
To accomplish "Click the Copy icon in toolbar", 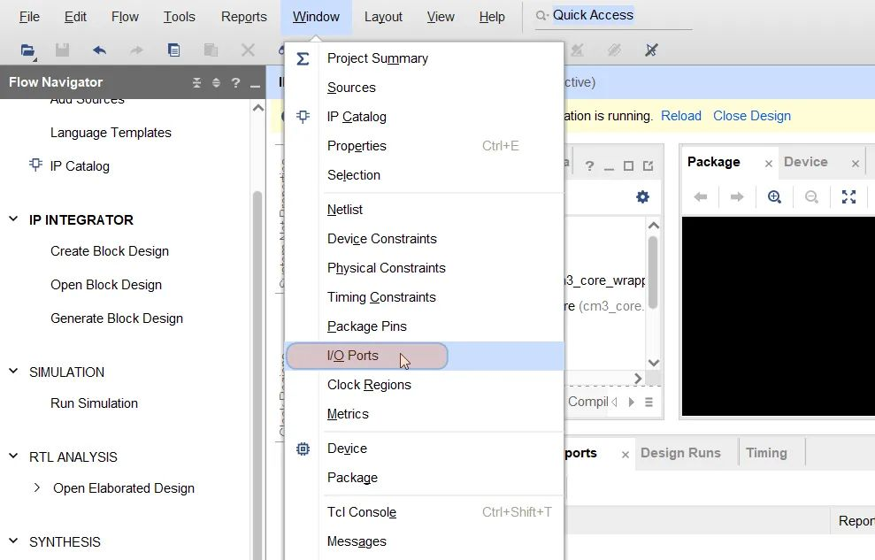I will pyautogui.click(x=173, y=50).
